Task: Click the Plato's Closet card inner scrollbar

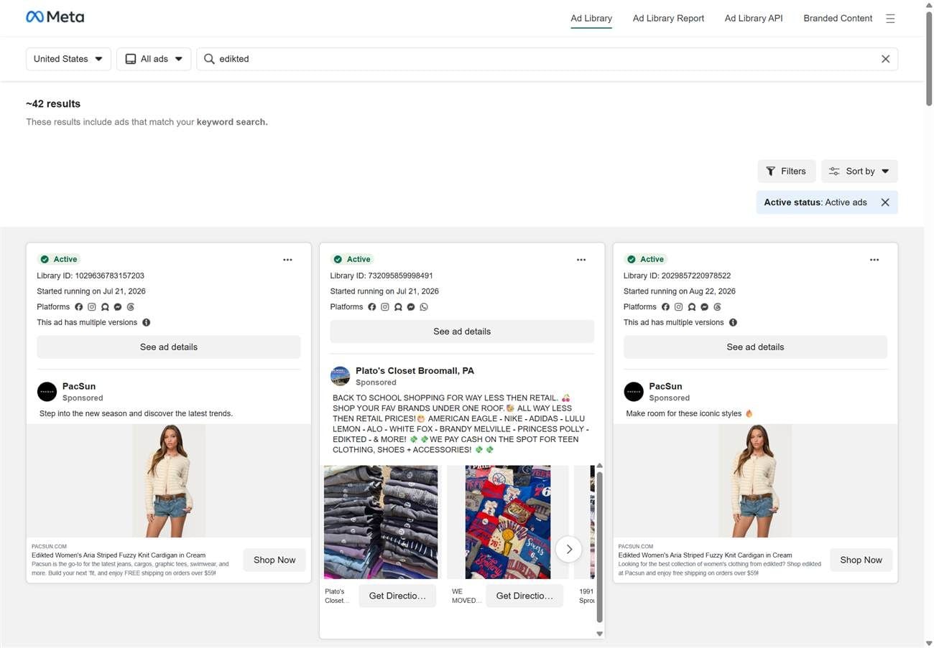Action: coord(600,548)
